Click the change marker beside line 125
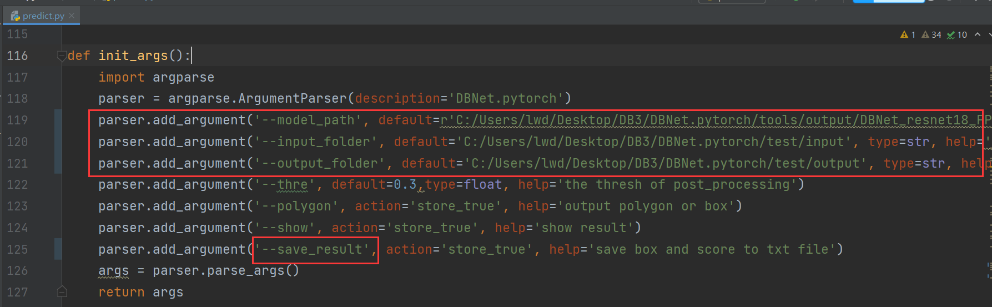This screenshot has width=992, height=307. point(58,249)
